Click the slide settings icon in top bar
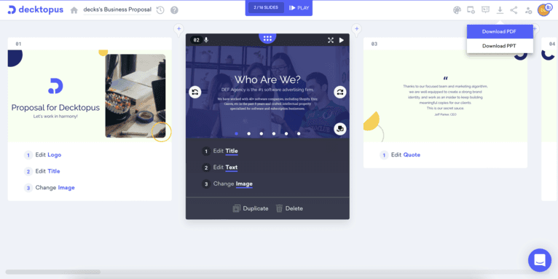The width and height of the screenshot is (558, 279). tap(471, 10)
